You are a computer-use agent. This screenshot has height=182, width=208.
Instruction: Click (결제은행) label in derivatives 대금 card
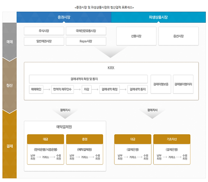coord(133,150)
